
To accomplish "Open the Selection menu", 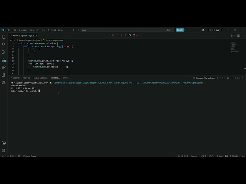I will coord(23,30).
